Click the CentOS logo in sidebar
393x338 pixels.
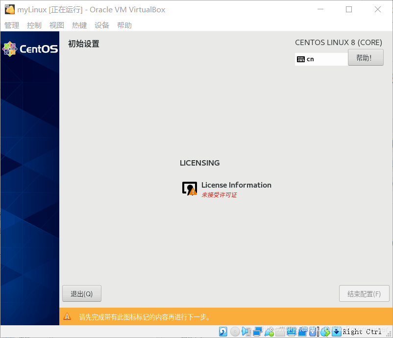30,49
